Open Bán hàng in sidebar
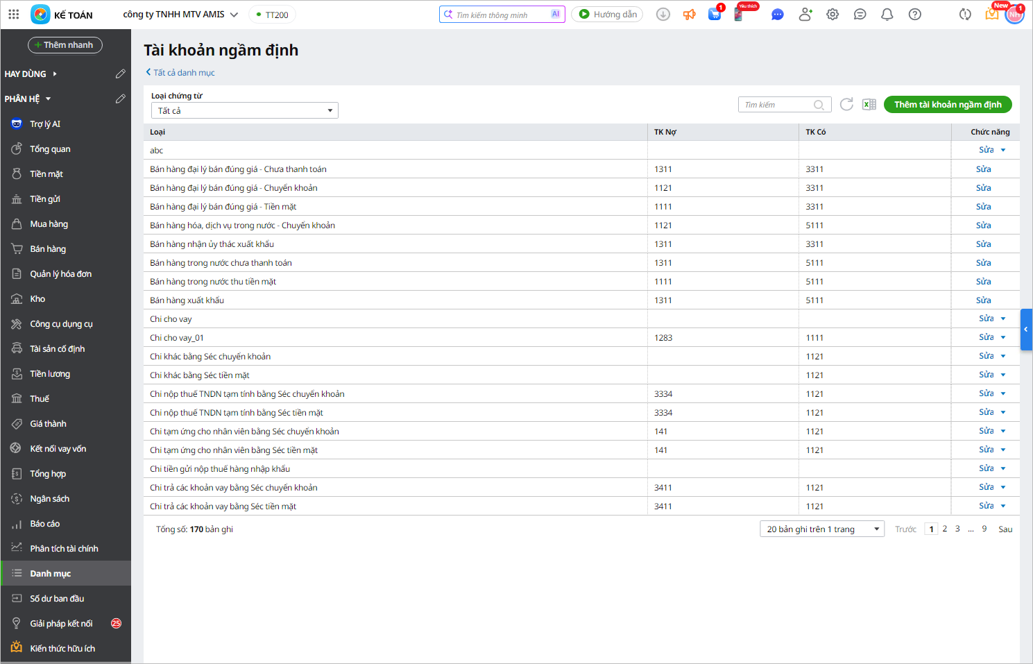1033x664 pixels. pos(48,249)
